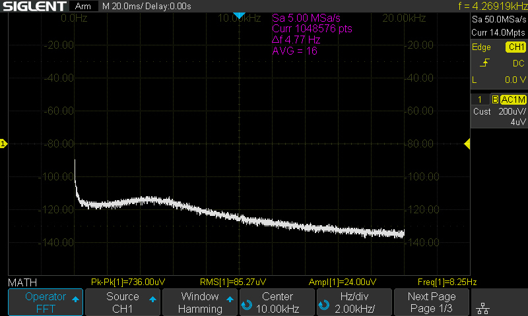528x316 pixels.
Task: Adjust Hz/div 2.00kHz softkey
Action: (x=354, y=302)
